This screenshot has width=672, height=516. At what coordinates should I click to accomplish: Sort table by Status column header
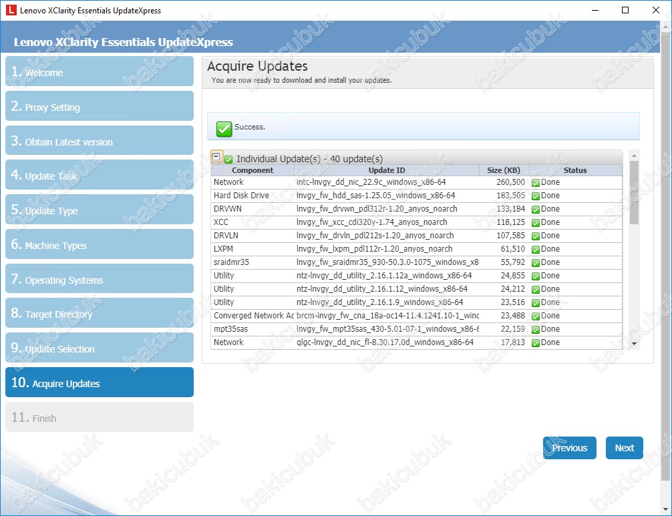(x=575, y=170)
